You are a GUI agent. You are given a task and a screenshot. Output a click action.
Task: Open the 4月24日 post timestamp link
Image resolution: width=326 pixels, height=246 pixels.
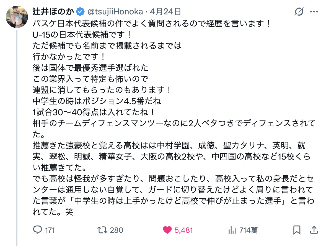click(165, 12)
